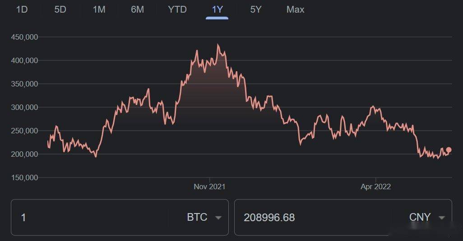Click the Apr 2022 axis label
The height and width of the screenshot is (241, 463).
[375, 186]
